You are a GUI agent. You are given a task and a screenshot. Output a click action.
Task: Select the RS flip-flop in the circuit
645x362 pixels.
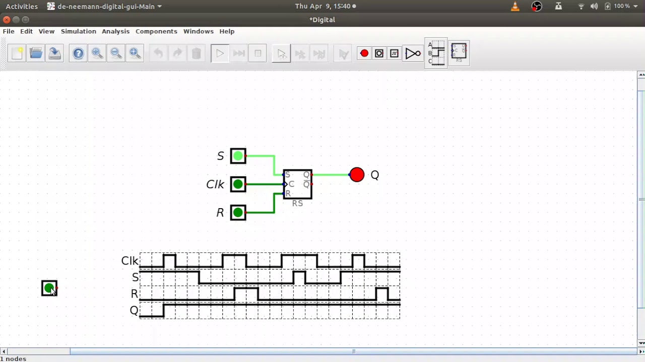pyautogui.click(x=297, y=184)
